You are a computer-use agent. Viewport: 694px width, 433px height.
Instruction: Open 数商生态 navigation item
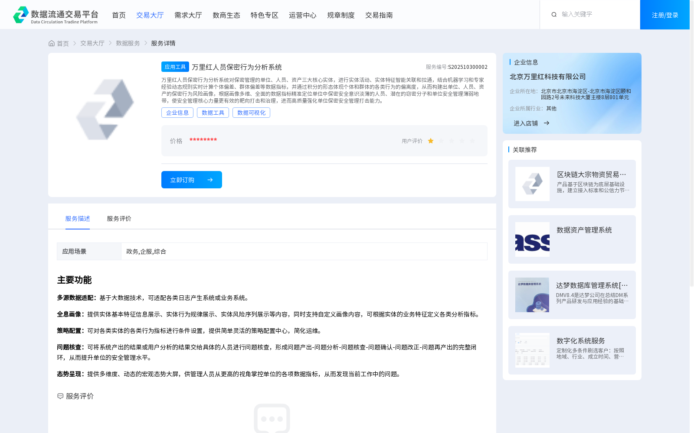click(x=226, y=15)
